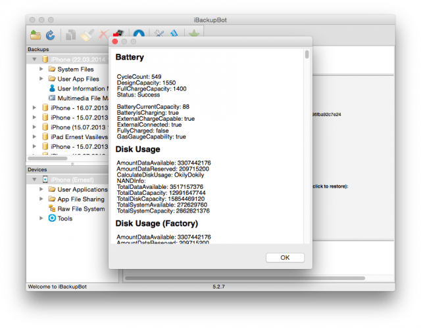Click the paintbrush toolbar icon
Image resolution: width=421 pixels, height=328 pixels.
87,35
